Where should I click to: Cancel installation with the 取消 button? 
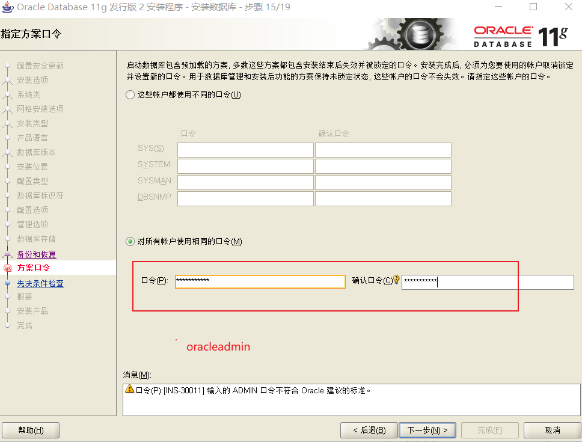click(x=553, y=430)
